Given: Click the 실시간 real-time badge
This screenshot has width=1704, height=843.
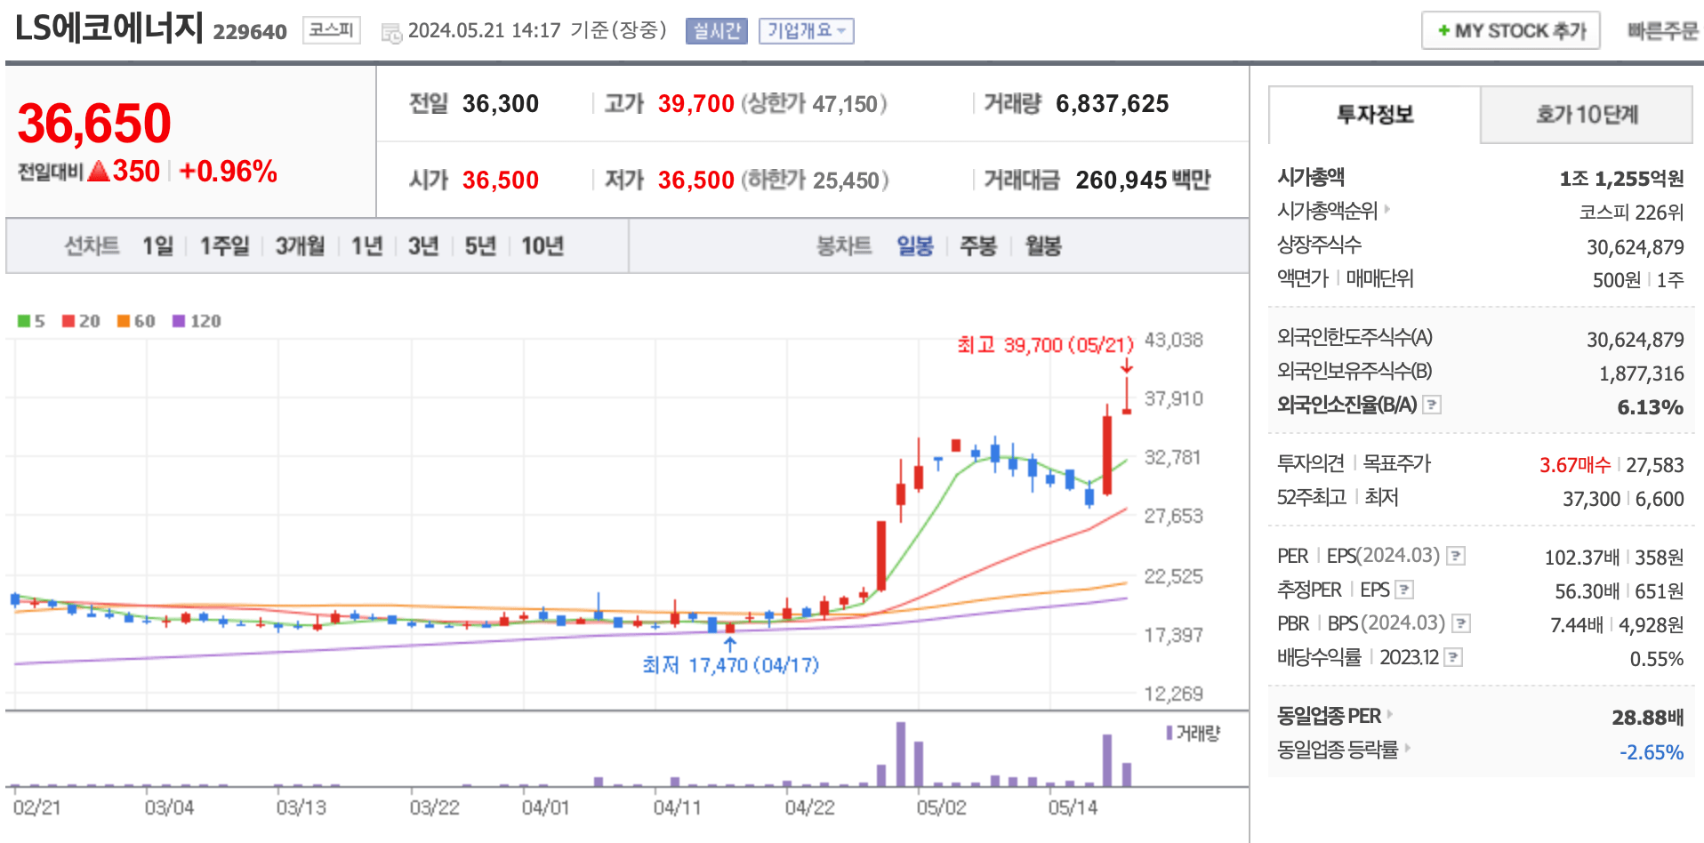Looking at the screenshot, I should [x=717, y=31].
